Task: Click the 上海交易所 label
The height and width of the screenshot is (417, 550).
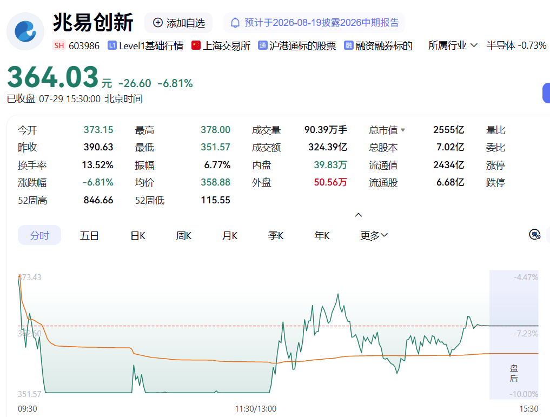Action: click(x=227, y=45)
